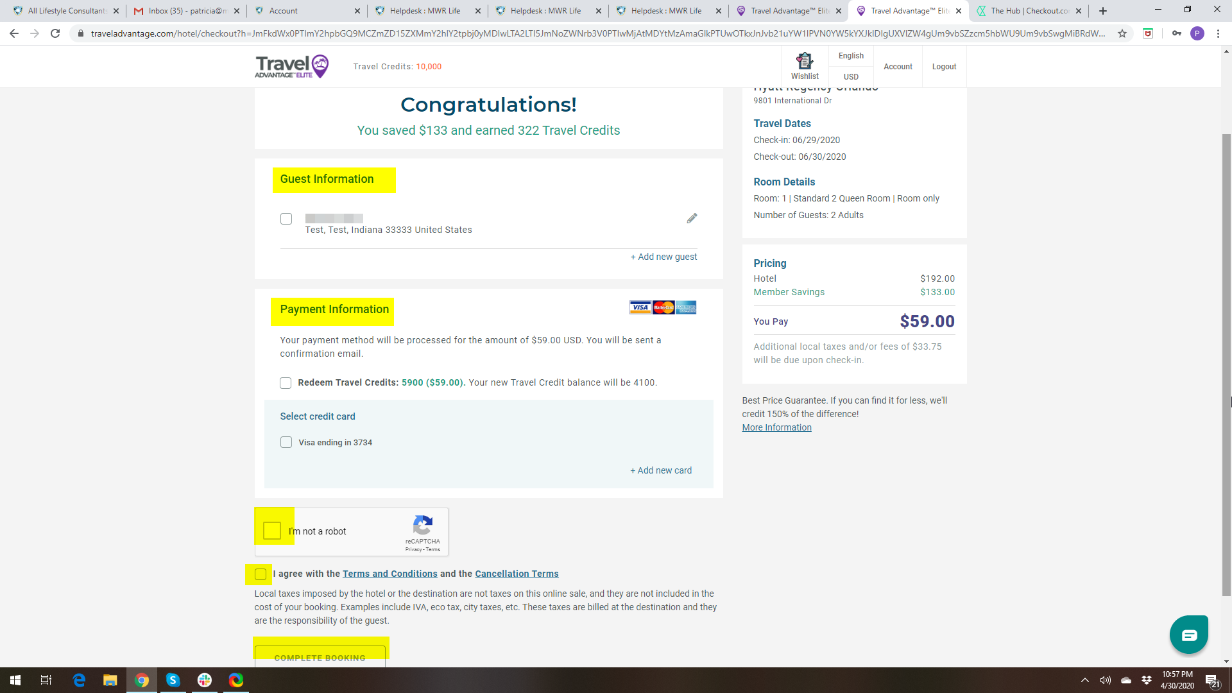Check the I'm not a robot box
This screenshot has height=693, width=1232.
click(x=272, y=531)
